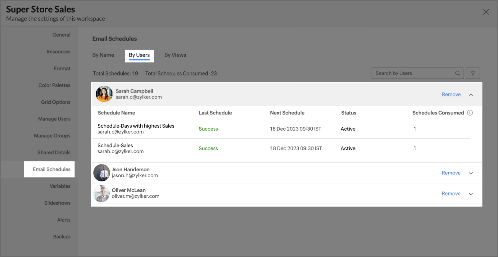Open Manage Users section

tap(54, 119)
